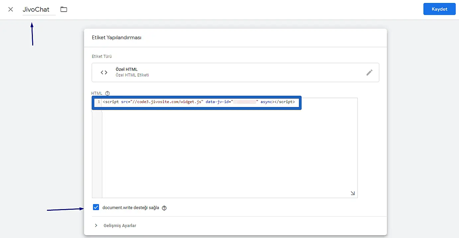This screenshot has height=238, width=459.
Task: Click the blurred data-jv-id value
Action: 244,102
